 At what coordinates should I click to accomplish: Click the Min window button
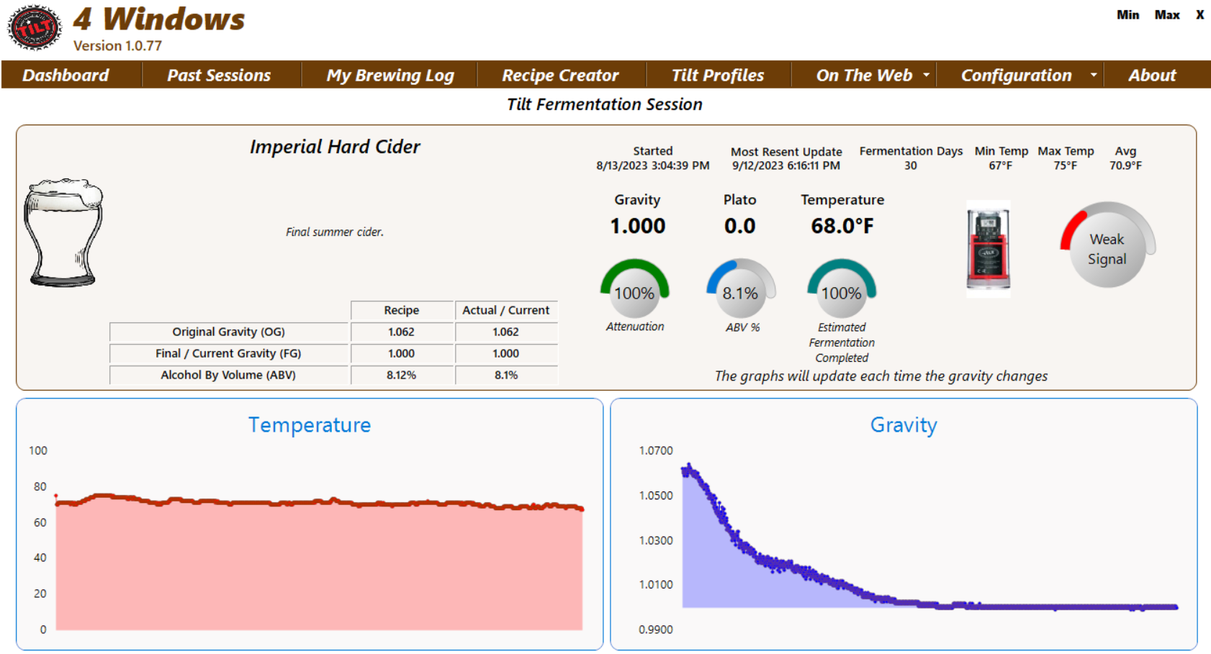1127,14
